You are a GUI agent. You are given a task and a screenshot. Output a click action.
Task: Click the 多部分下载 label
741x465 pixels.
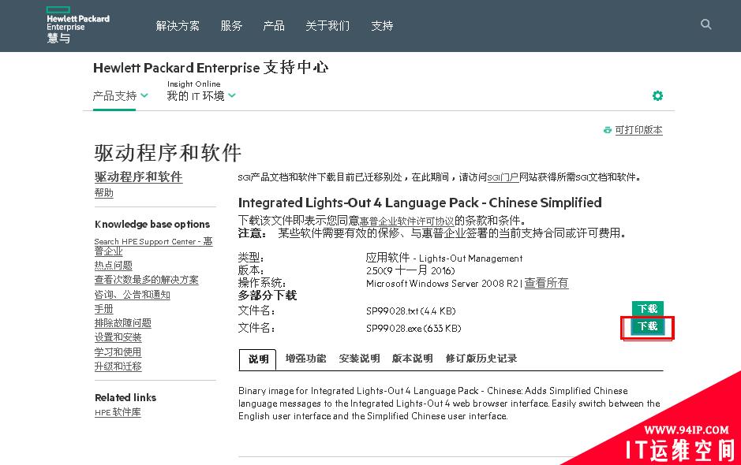(x=267, y=296)
